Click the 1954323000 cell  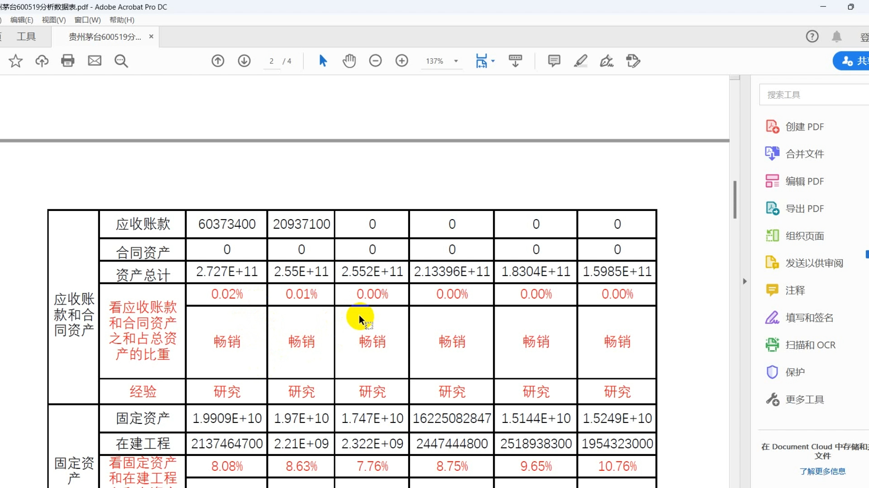[617, 444]
